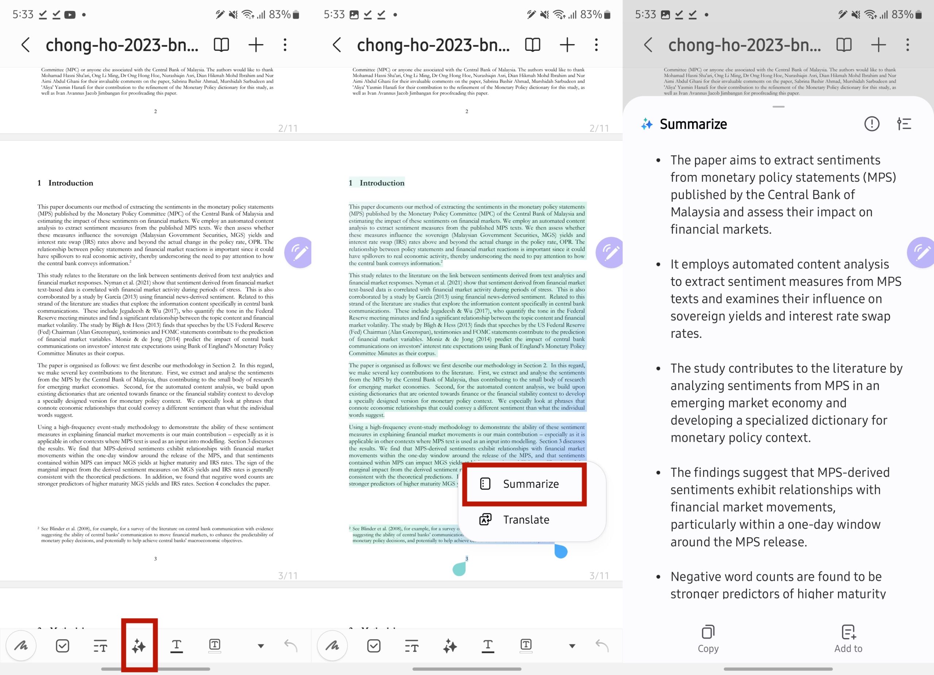Expand the toolbar dropdown arrow in middle screen

[572, 646]
